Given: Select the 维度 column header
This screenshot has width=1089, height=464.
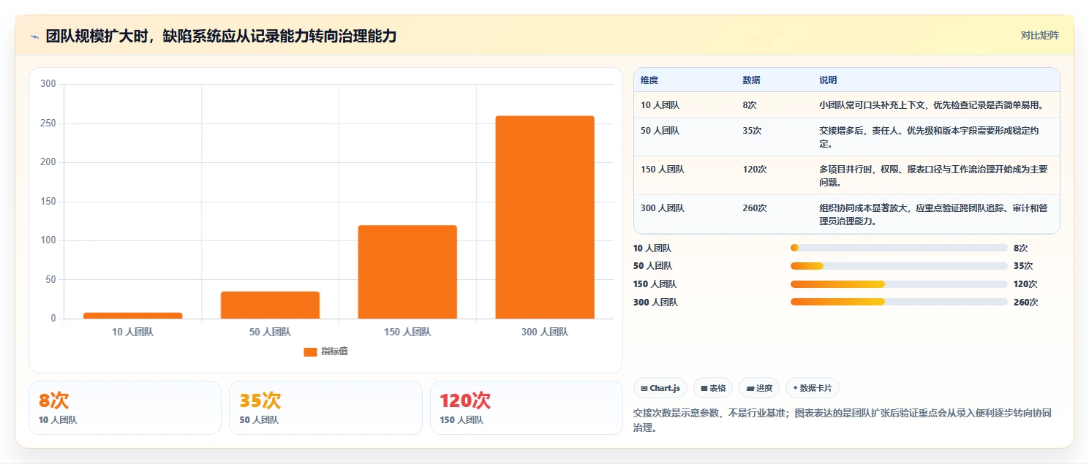Looking at the screenshot, I should (649, 80).
